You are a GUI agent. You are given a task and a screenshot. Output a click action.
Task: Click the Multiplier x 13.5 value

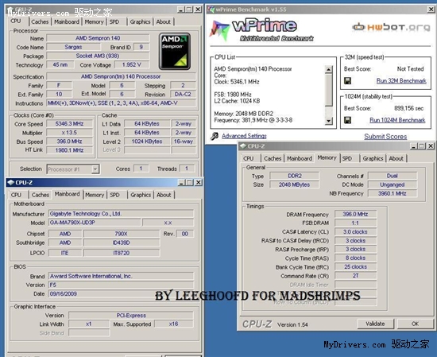(69, 133)
